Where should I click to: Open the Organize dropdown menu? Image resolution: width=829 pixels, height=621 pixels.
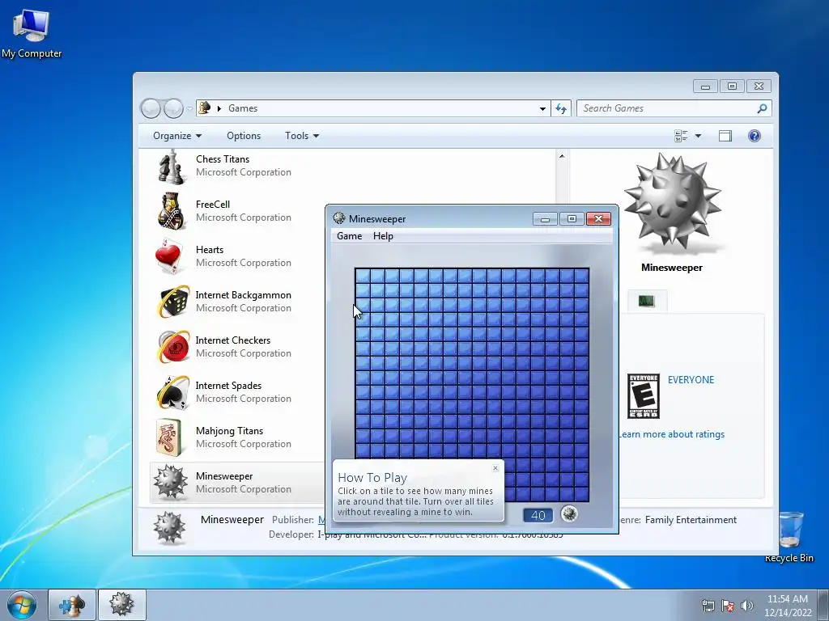pyautogui.click(x=177, y=136)
